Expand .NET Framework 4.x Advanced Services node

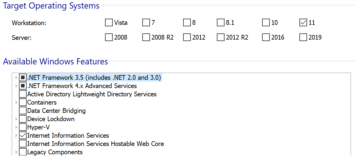tap(16, 86)
